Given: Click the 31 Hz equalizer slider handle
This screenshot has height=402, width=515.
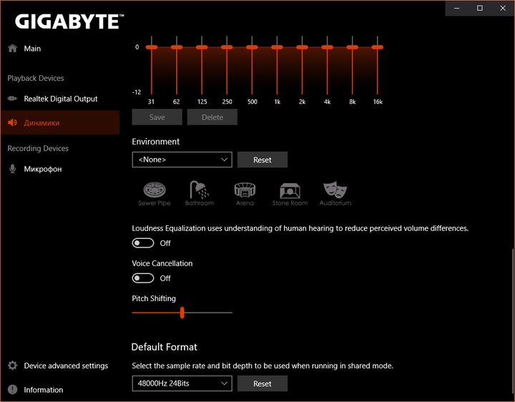Looking at the screenshot, I should pyautogui.click(x=152, y=47).
